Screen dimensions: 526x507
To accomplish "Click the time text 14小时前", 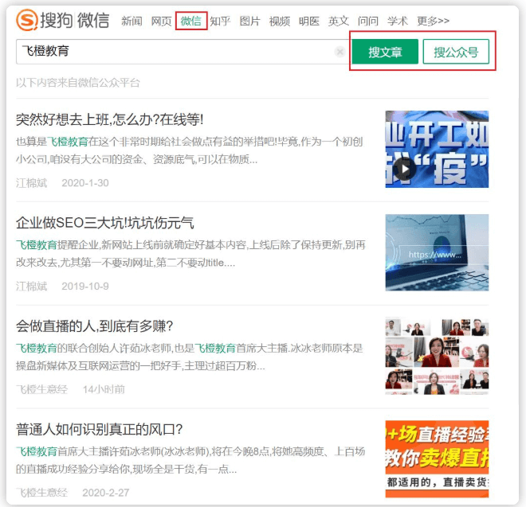I will point(104,389).
